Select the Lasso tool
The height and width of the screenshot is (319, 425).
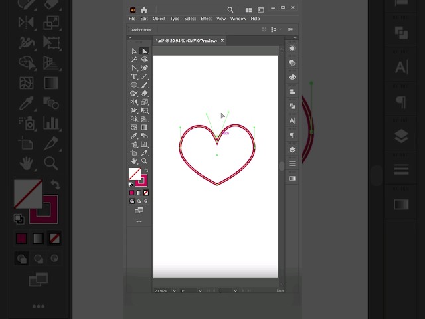145,59
